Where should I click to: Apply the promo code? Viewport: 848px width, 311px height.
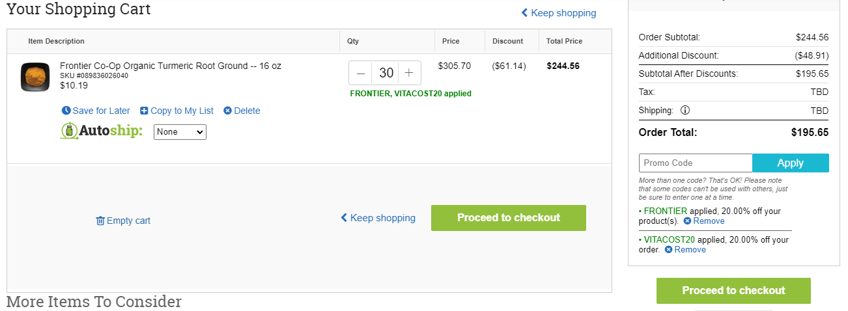pyautogui.click(x=791, y=163)
